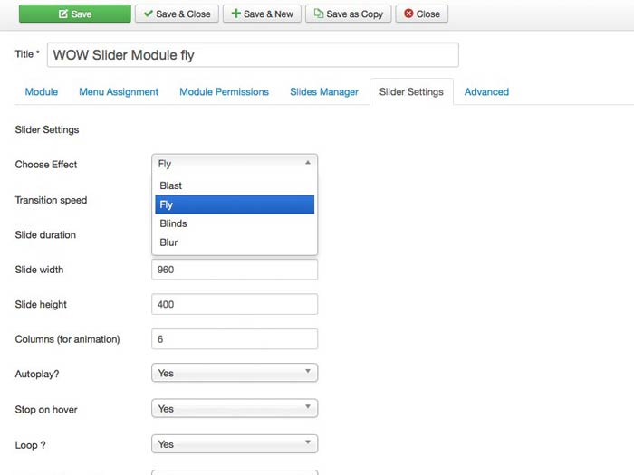Open the Module tab
The image size is (634, 475).
tap(42, 91)
